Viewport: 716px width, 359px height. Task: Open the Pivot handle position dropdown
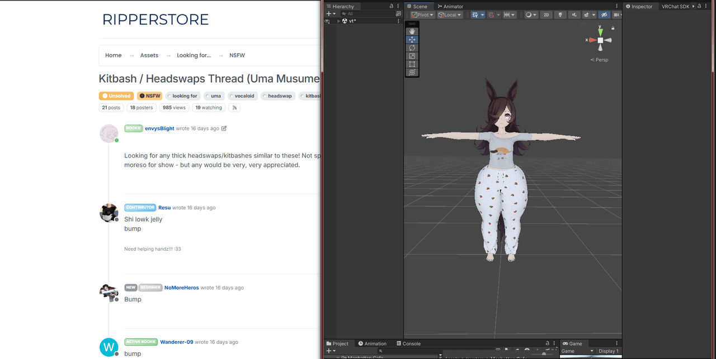423,15
